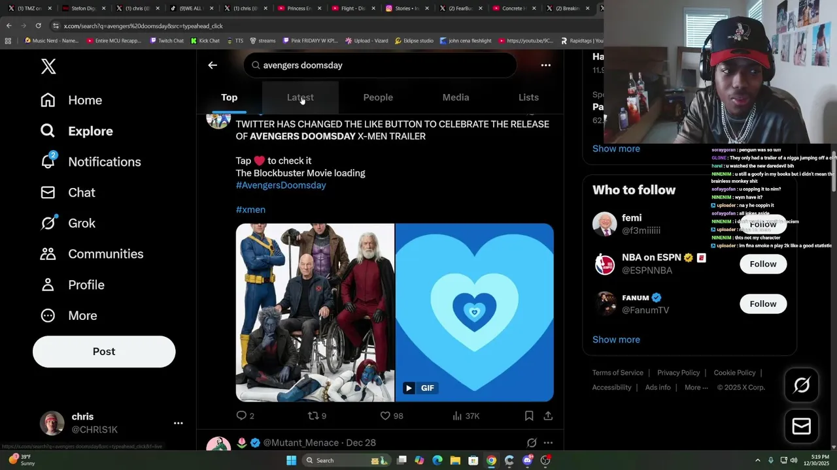Open Communities in the sidebar
The image size is (837, 470).
(92, 254)
